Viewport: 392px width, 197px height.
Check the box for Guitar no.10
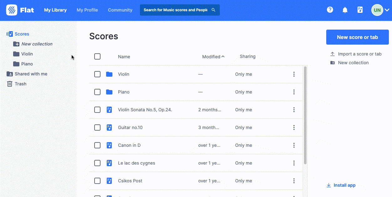pos(97,127)
